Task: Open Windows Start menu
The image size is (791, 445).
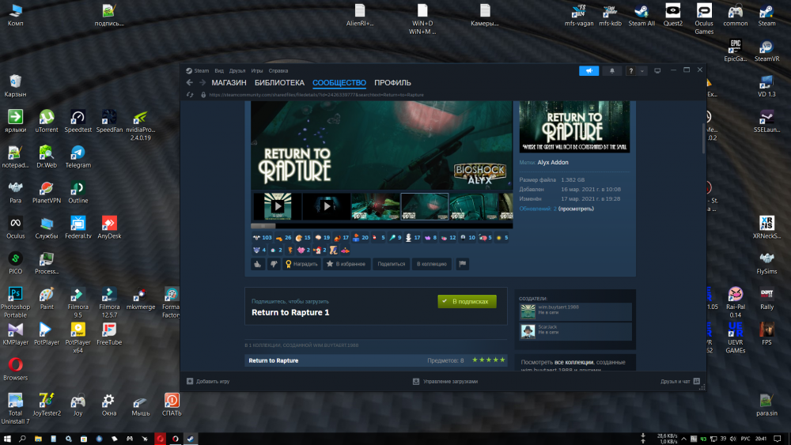Action: click(x=7, y=439)
